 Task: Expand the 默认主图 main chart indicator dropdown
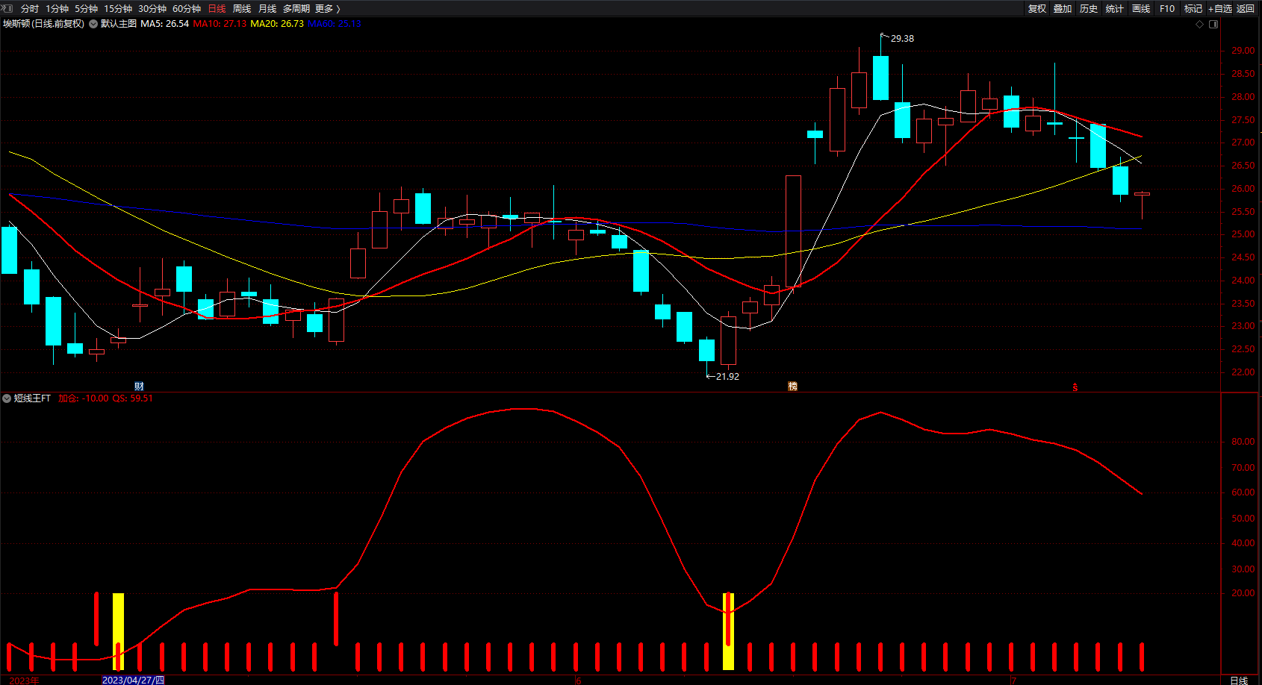93,24
